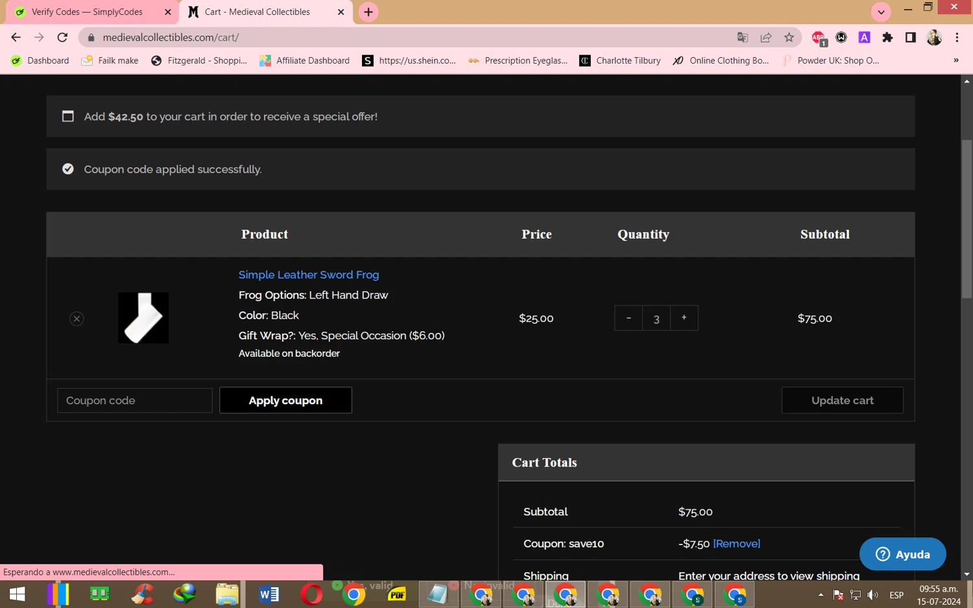Viewport: 973px width, 608px height.
Task: Open the Simple Leather Sword Frog product link
Action: [309, 275]
